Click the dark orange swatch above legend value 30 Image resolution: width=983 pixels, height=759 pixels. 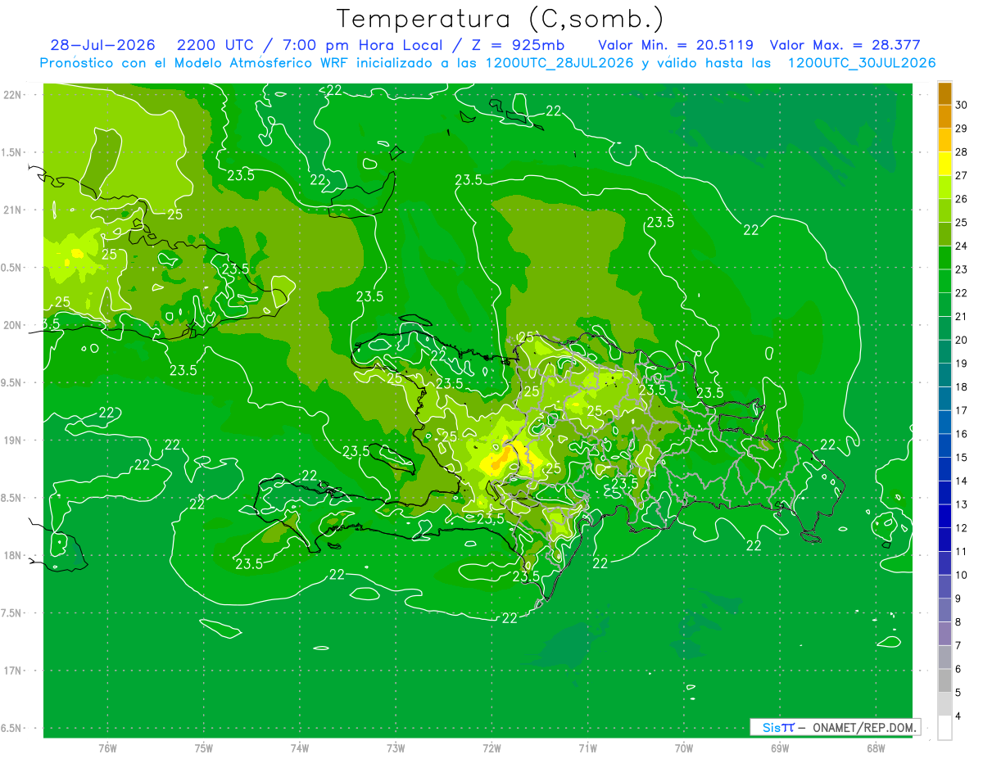point(944,93)
